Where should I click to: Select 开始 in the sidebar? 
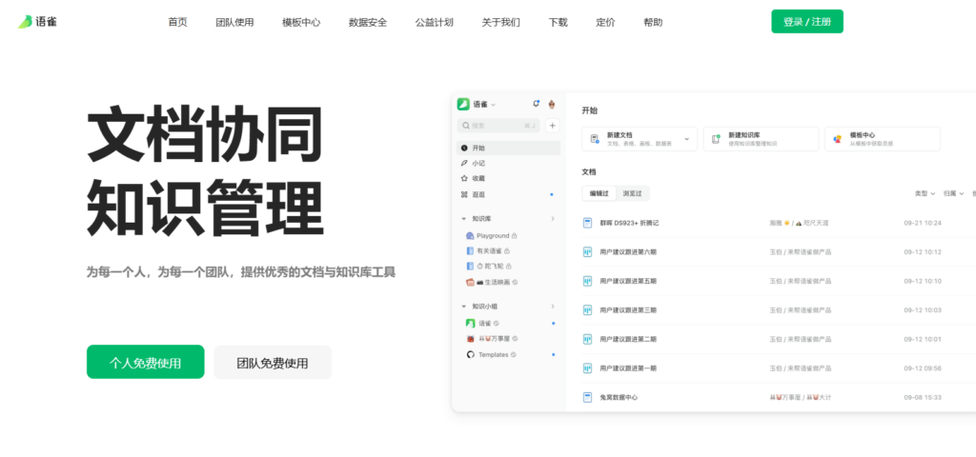[509, 148]
